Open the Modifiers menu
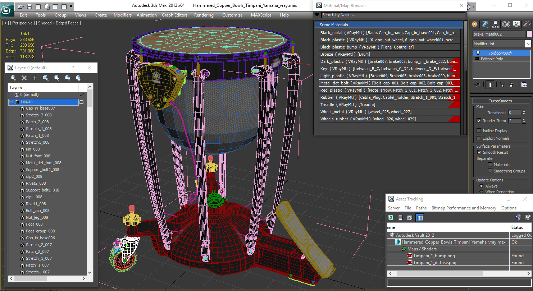Viewport: 533px width, 291px height. tap(123, 15)
